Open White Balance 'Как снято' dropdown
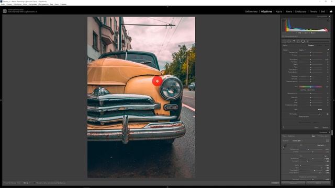 321,145
